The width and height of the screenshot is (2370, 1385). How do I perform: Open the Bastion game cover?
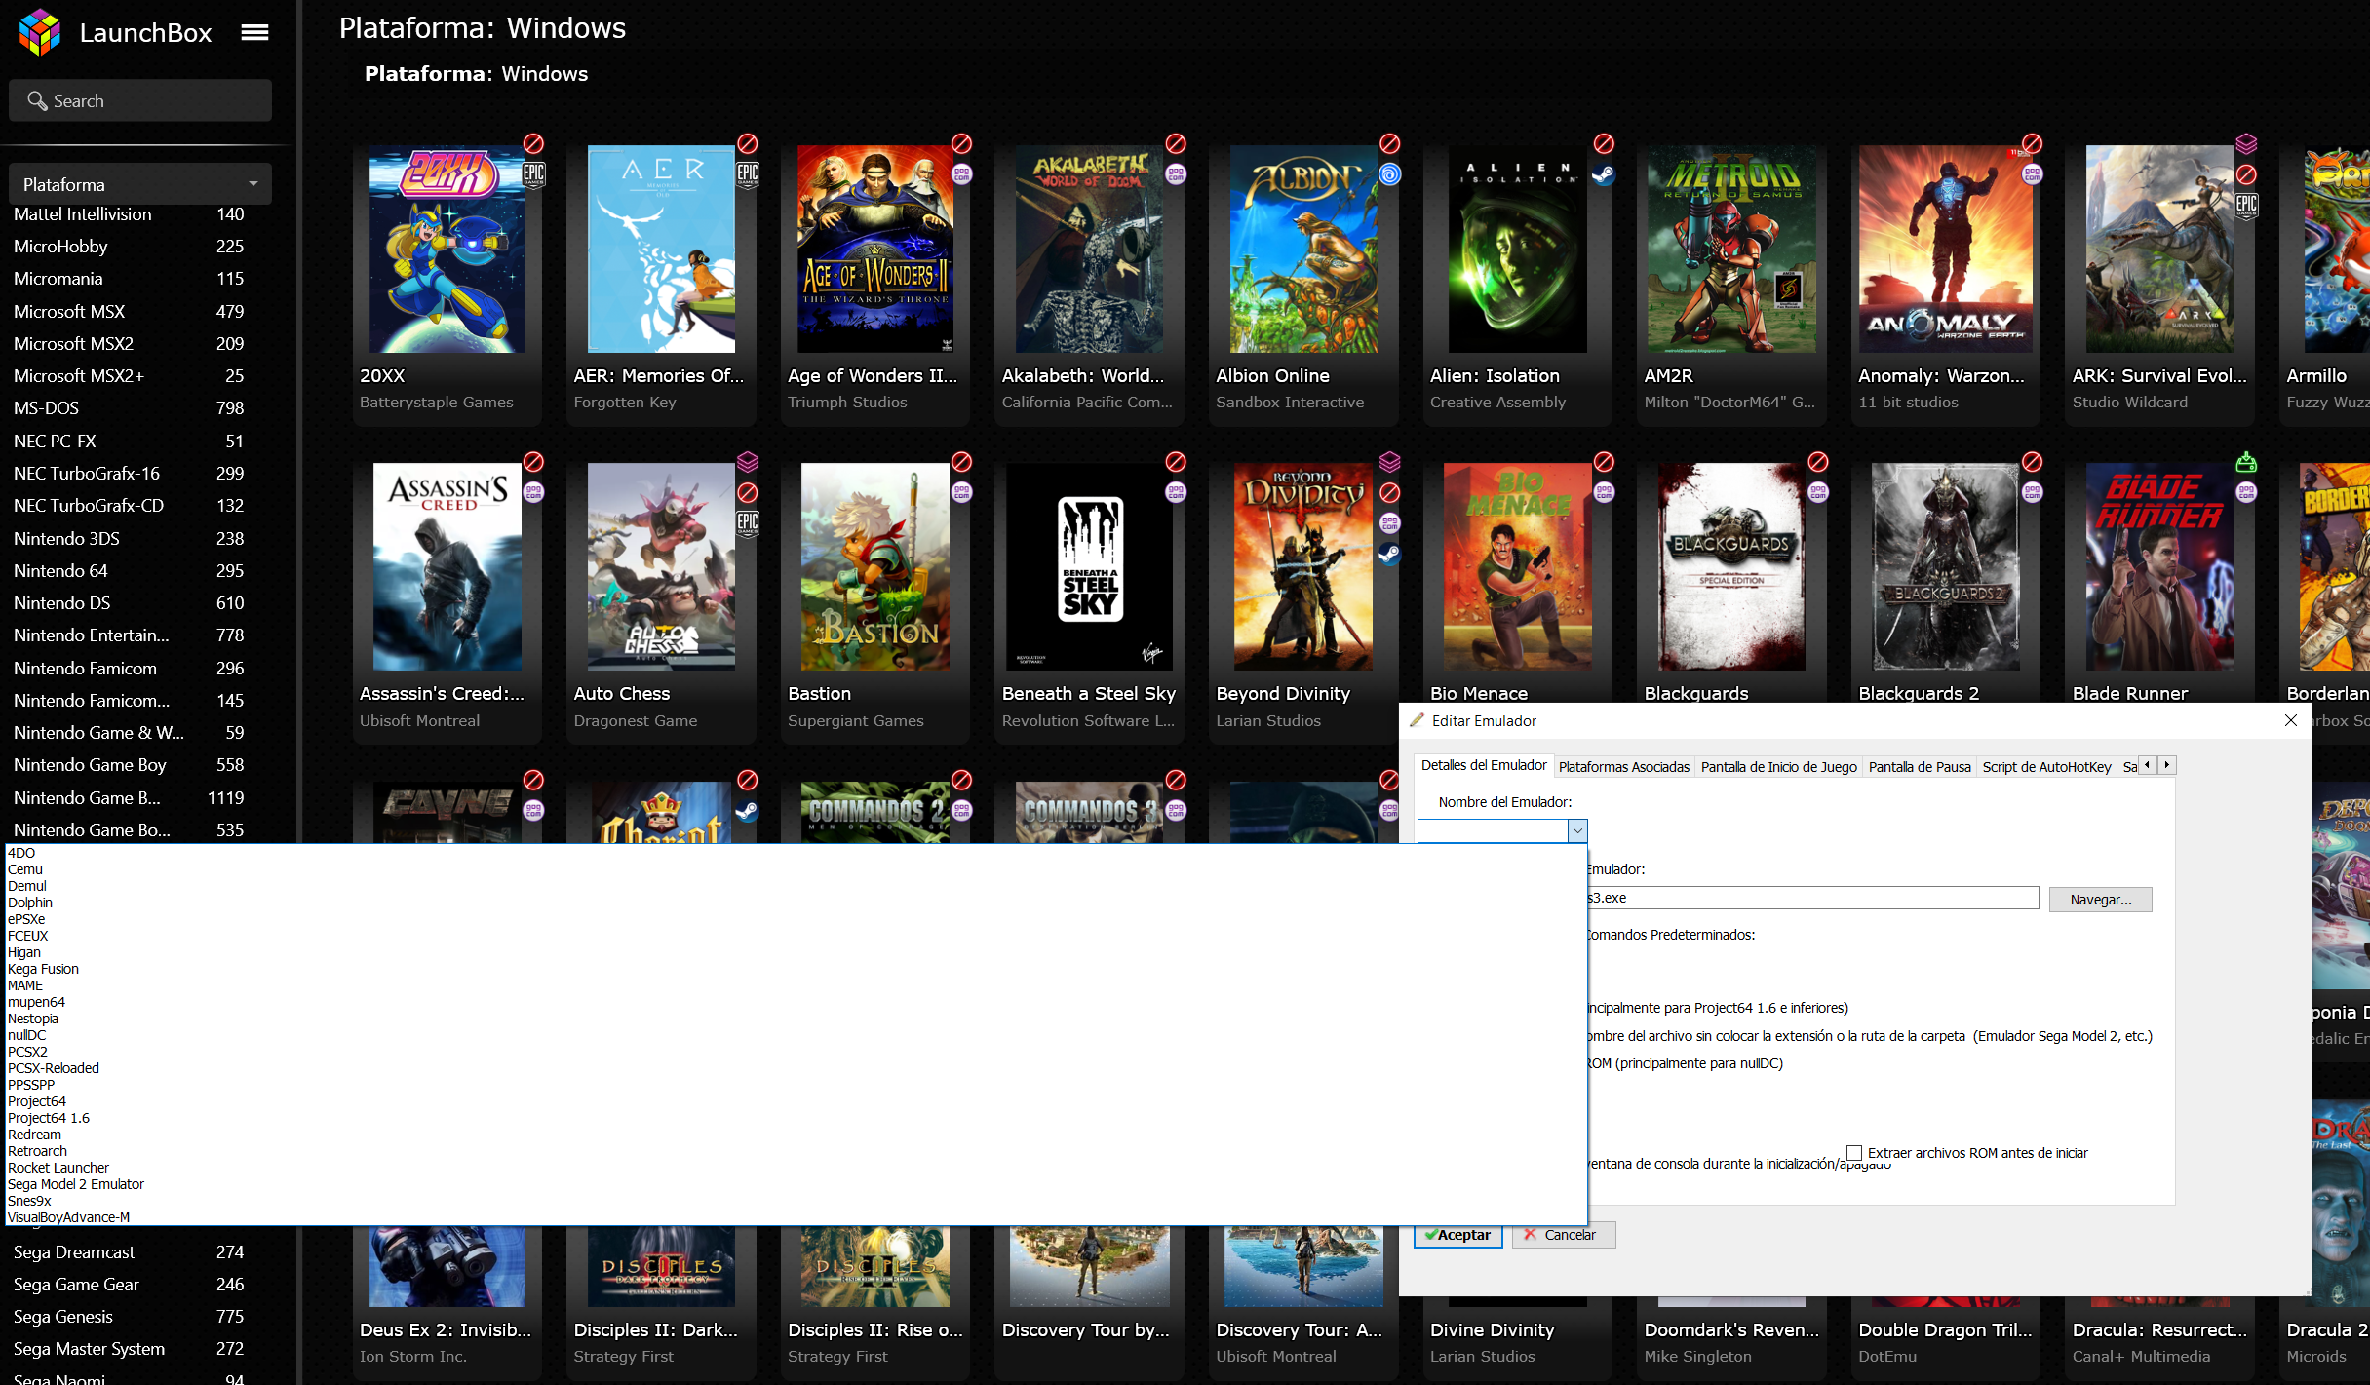(x=874, y=566)
